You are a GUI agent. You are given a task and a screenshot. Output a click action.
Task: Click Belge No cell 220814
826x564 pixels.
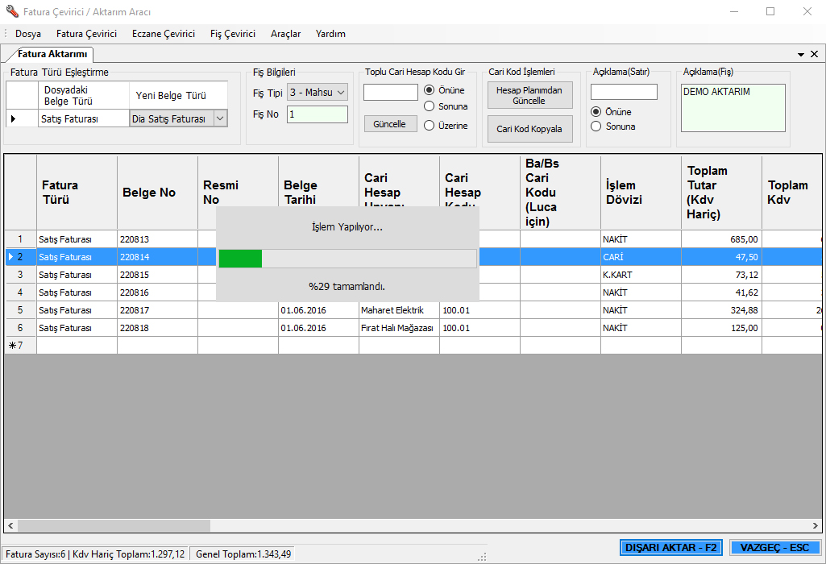[x=157, y=257]
